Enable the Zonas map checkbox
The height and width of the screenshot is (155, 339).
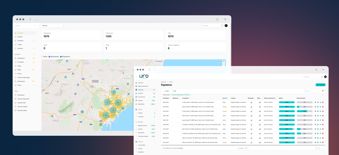coord(42,56)
